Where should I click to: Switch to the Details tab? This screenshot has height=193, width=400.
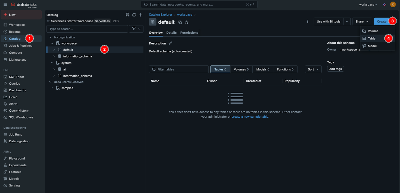(x=171, y=33)
